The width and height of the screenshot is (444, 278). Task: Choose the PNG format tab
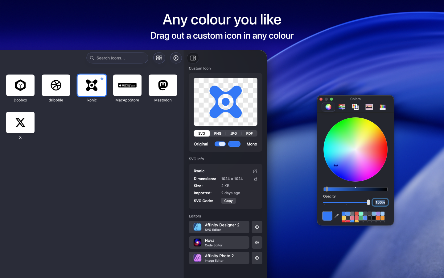pyautogui.click(x=218, y=133)
